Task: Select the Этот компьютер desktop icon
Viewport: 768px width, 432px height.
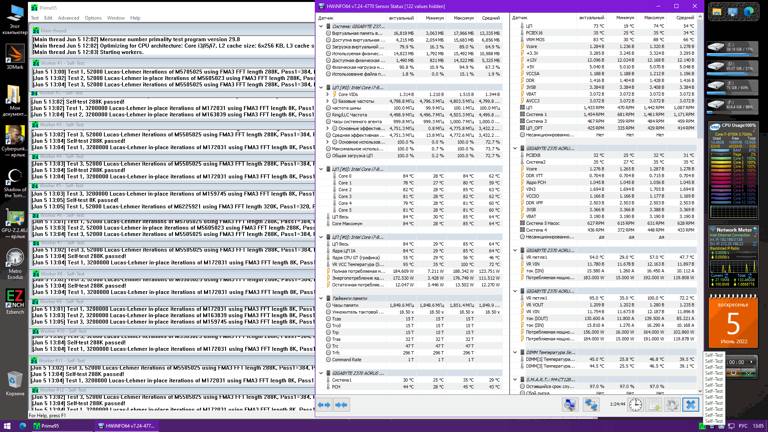Action: pyautogui.click(x=15, y=20)
